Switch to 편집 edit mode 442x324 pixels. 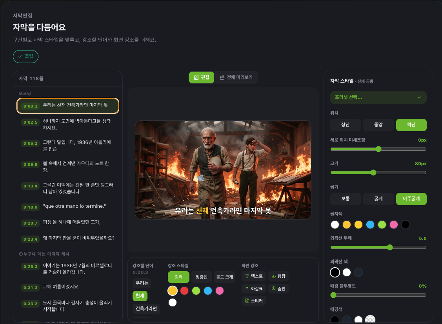(202, 77)
